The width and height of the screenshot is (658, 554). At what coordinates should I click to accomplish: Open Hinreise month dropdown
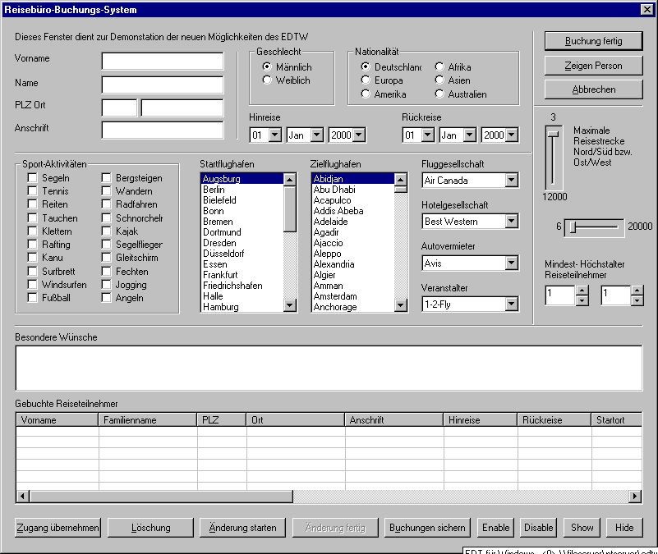pos(315,135)
